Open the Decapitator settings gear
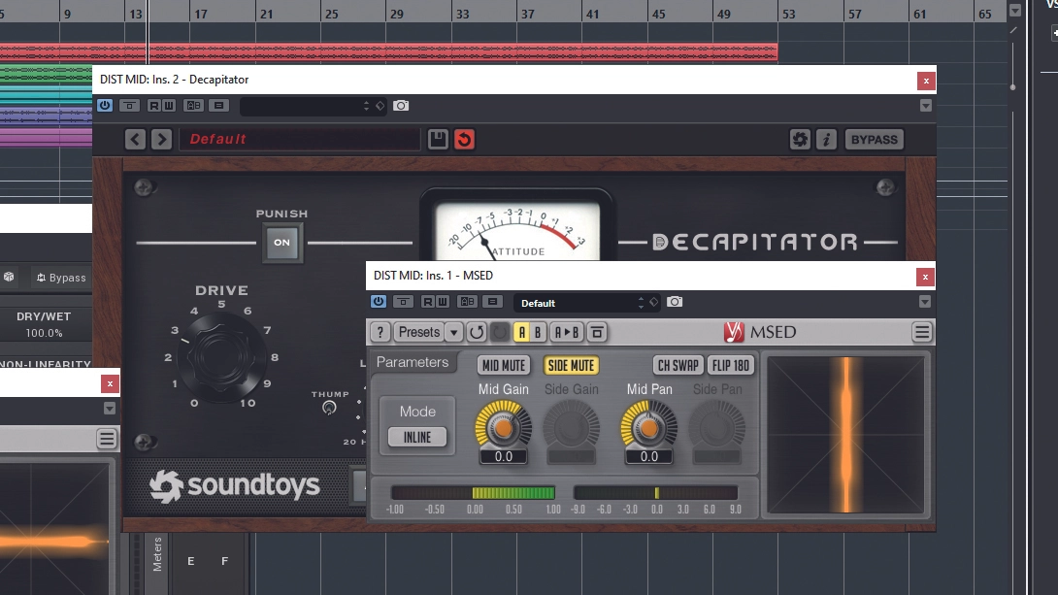 point(800,140)
